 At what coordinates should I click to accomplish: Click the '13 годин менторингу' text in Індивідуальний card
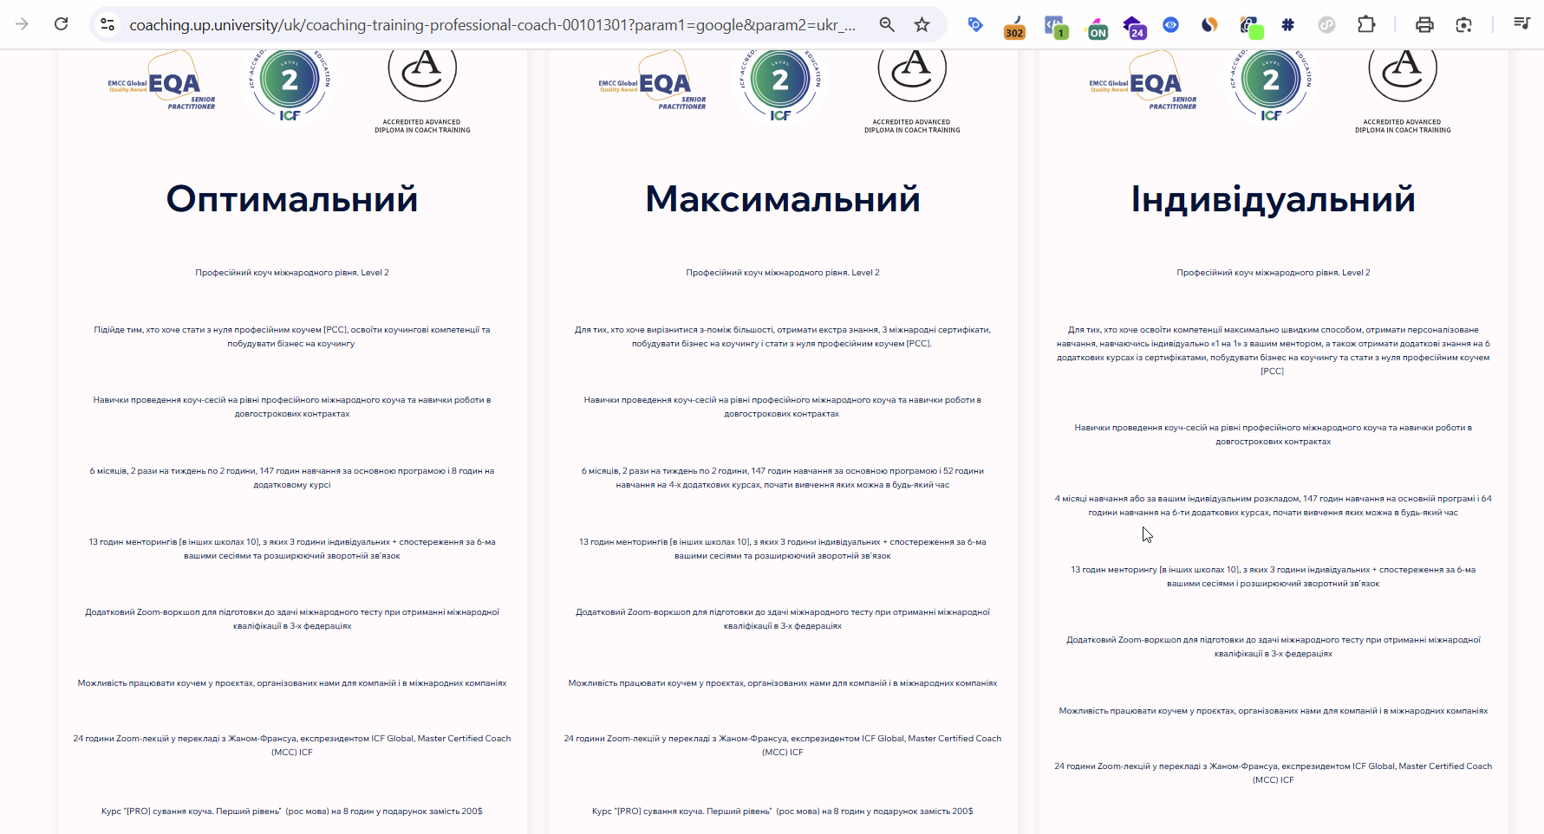coord(1274,577)
